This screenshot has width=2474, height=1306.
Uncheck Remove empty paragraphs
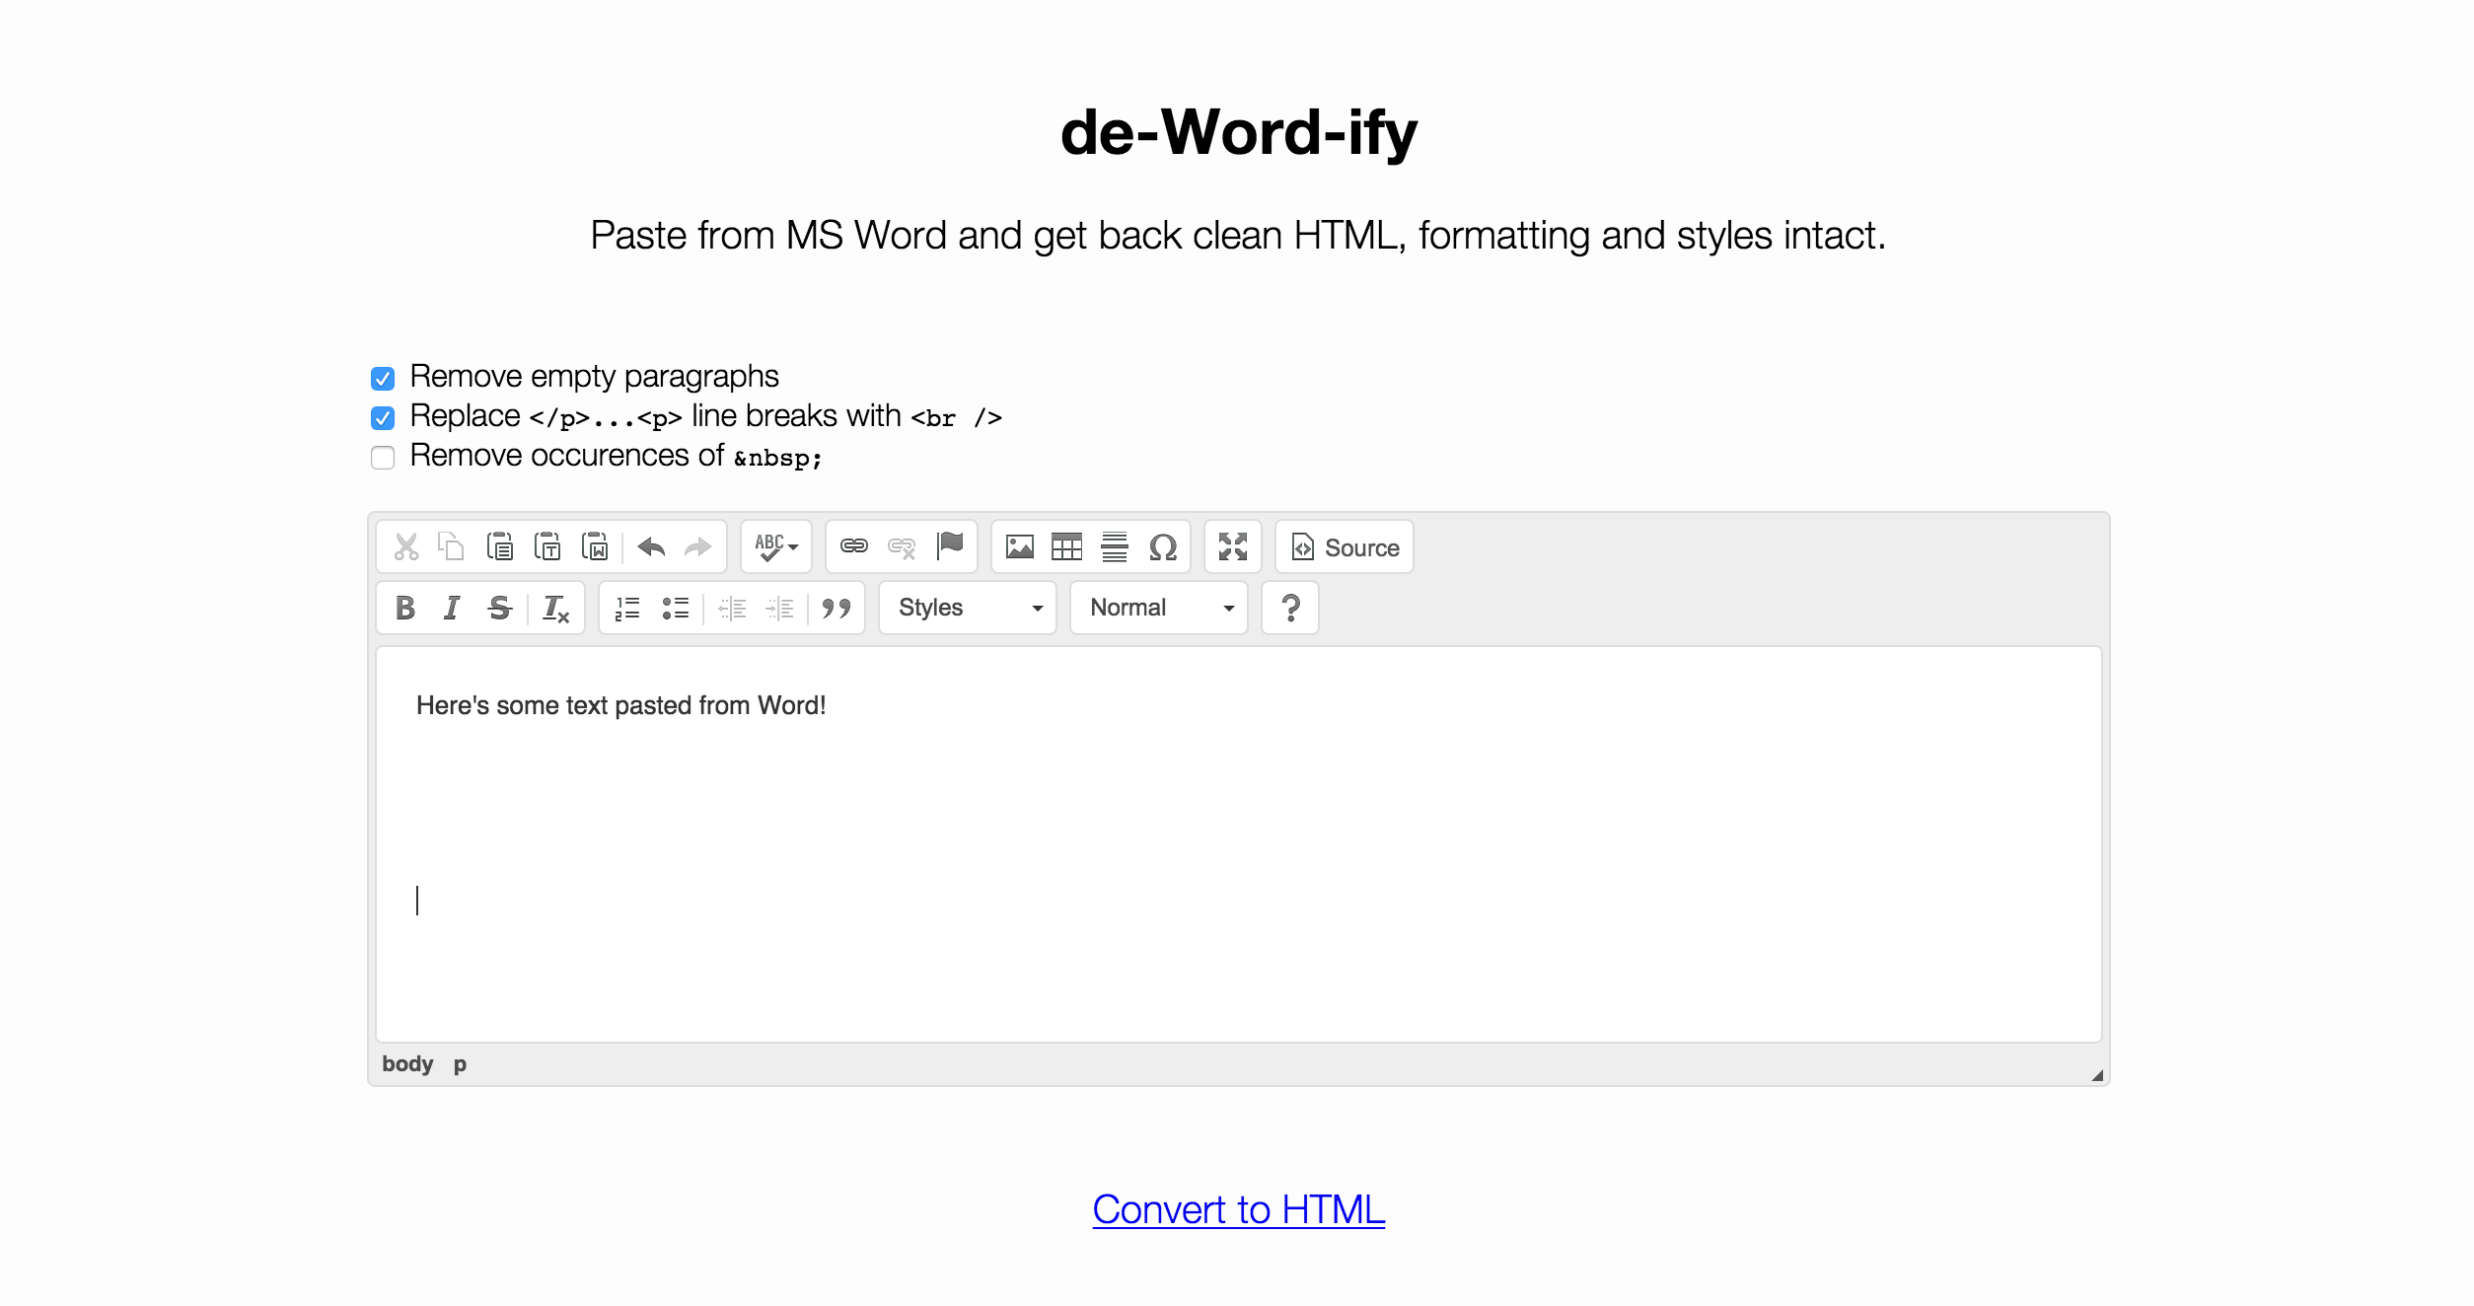tap(383, 377)
